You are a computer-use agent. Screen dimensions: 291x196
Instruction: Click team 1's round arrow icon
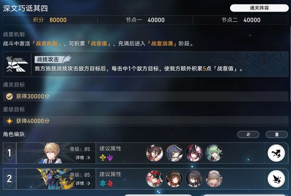coord(276,153)
